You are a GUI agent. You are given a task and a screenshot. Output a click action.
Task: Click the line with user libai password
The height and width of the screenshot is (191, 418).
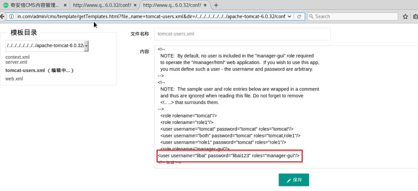pyautogui.click(x=229, y=155)
